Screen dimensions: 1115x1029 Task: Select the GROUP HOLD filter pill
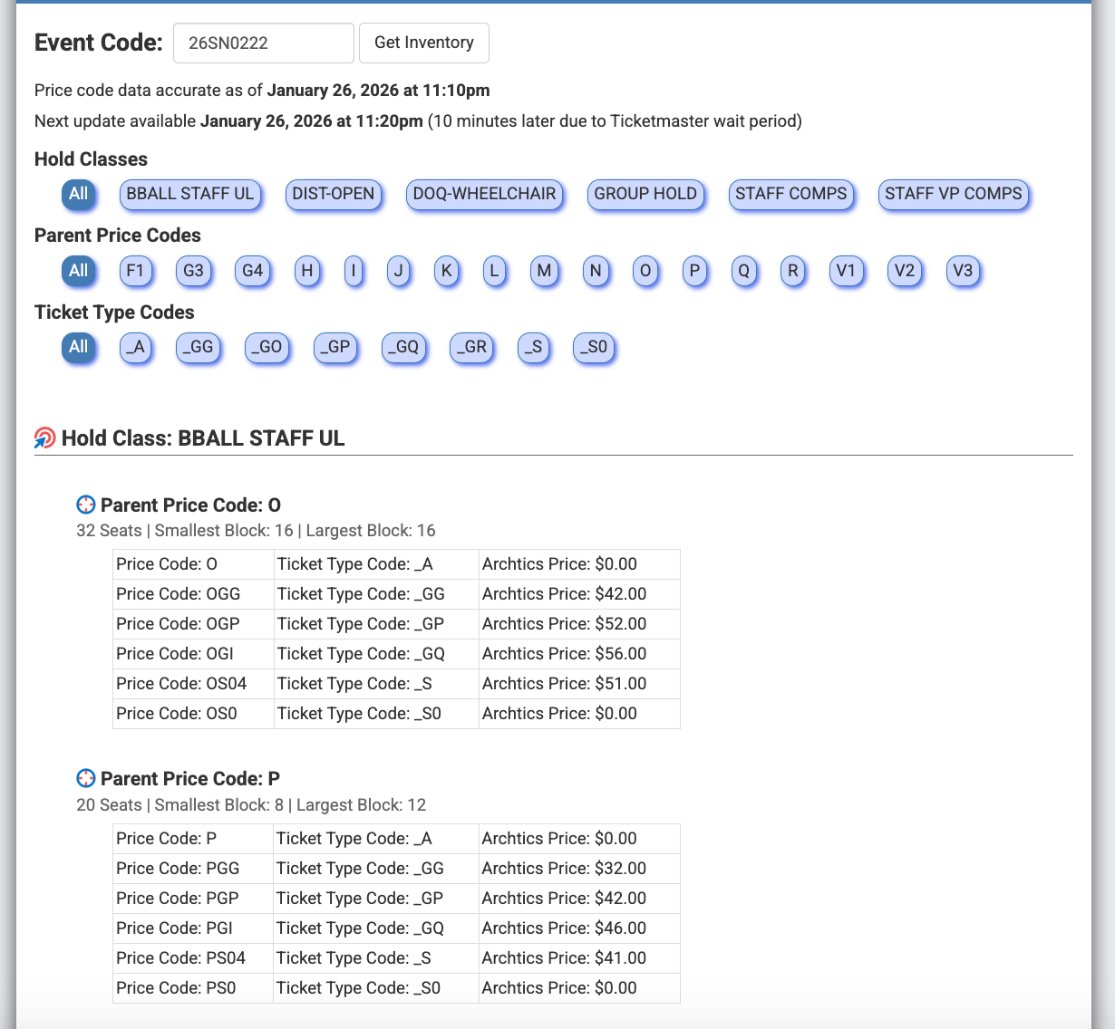coord(645,194)
